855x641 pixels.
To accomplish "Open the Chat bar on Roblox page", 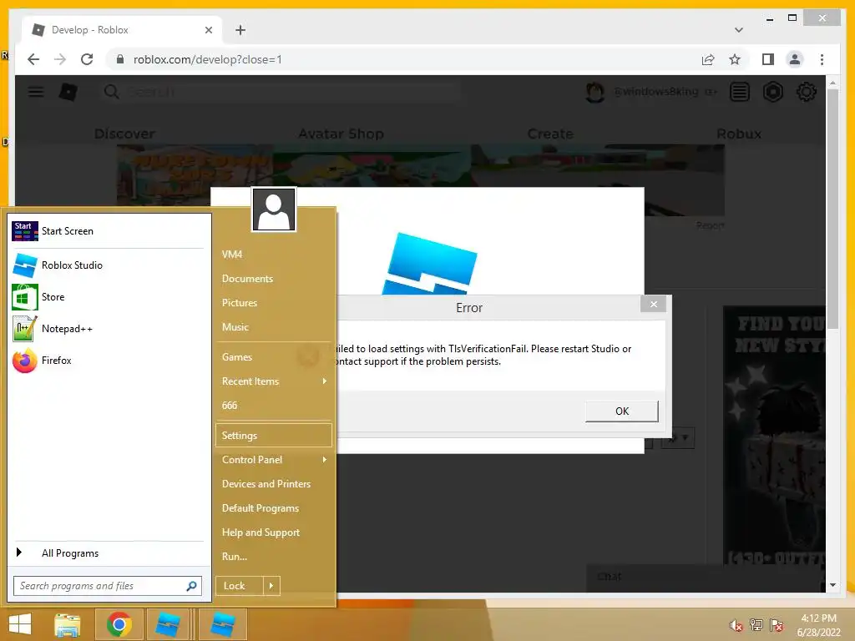I will [705, 577].
